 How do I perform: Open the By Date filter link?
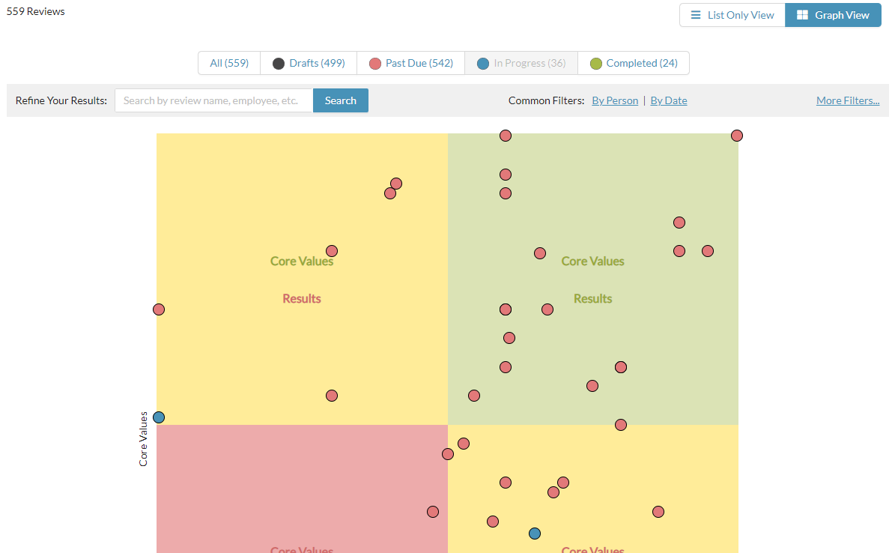tap(668, 100)
